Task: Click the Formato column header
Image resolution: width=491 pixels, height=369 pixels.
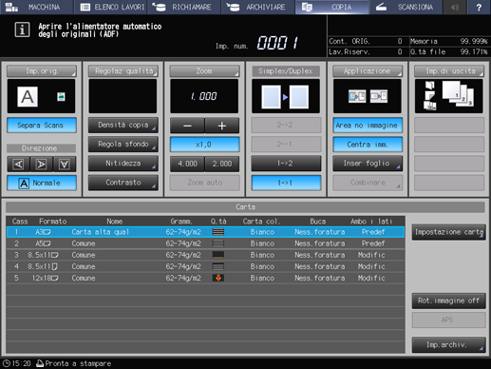Action: click(52, 222)
